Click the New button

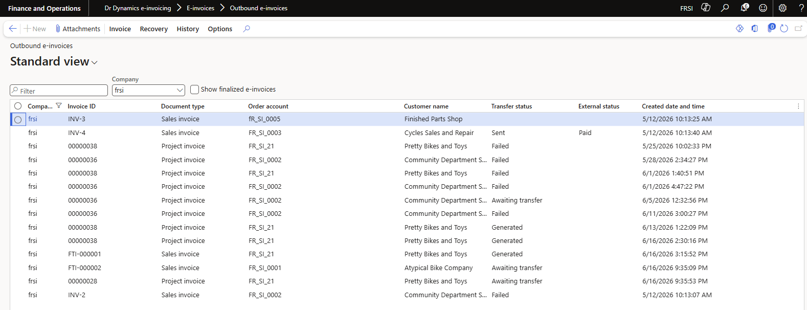pyautogui.click(x=35, y=29)
